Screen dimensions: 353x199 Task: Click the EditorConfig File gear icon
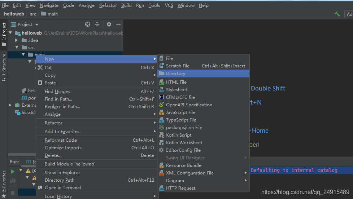point(161,150)
